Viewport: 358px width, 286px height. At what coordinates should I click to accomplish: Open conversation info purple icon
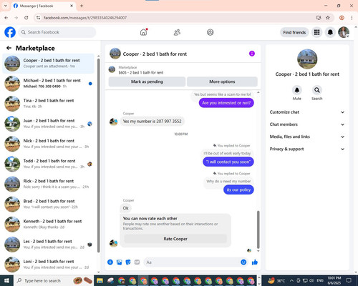pos(252,54)
